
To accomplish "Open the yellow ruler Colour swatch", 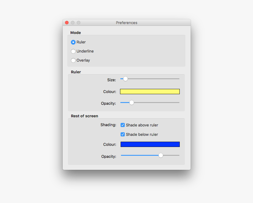I will tap(150, 91).
